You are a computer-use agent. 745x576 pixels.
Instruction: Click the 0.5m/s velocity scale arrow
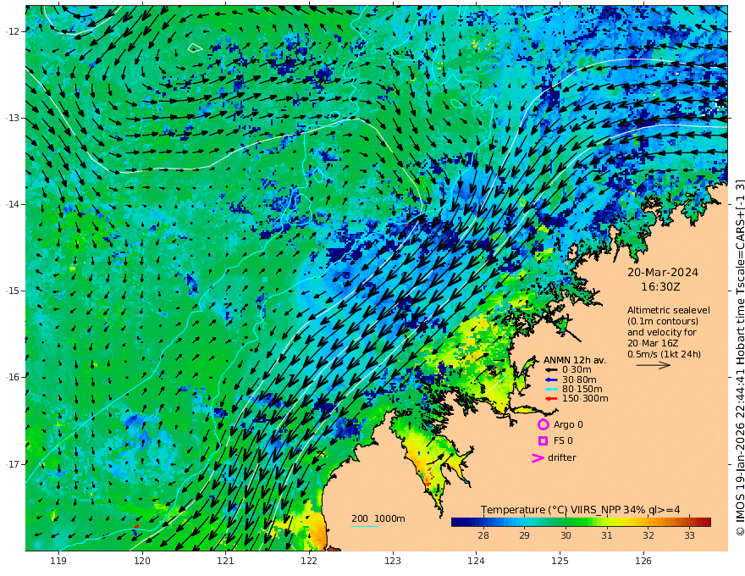pyautogui.click(x=654, y=365)
